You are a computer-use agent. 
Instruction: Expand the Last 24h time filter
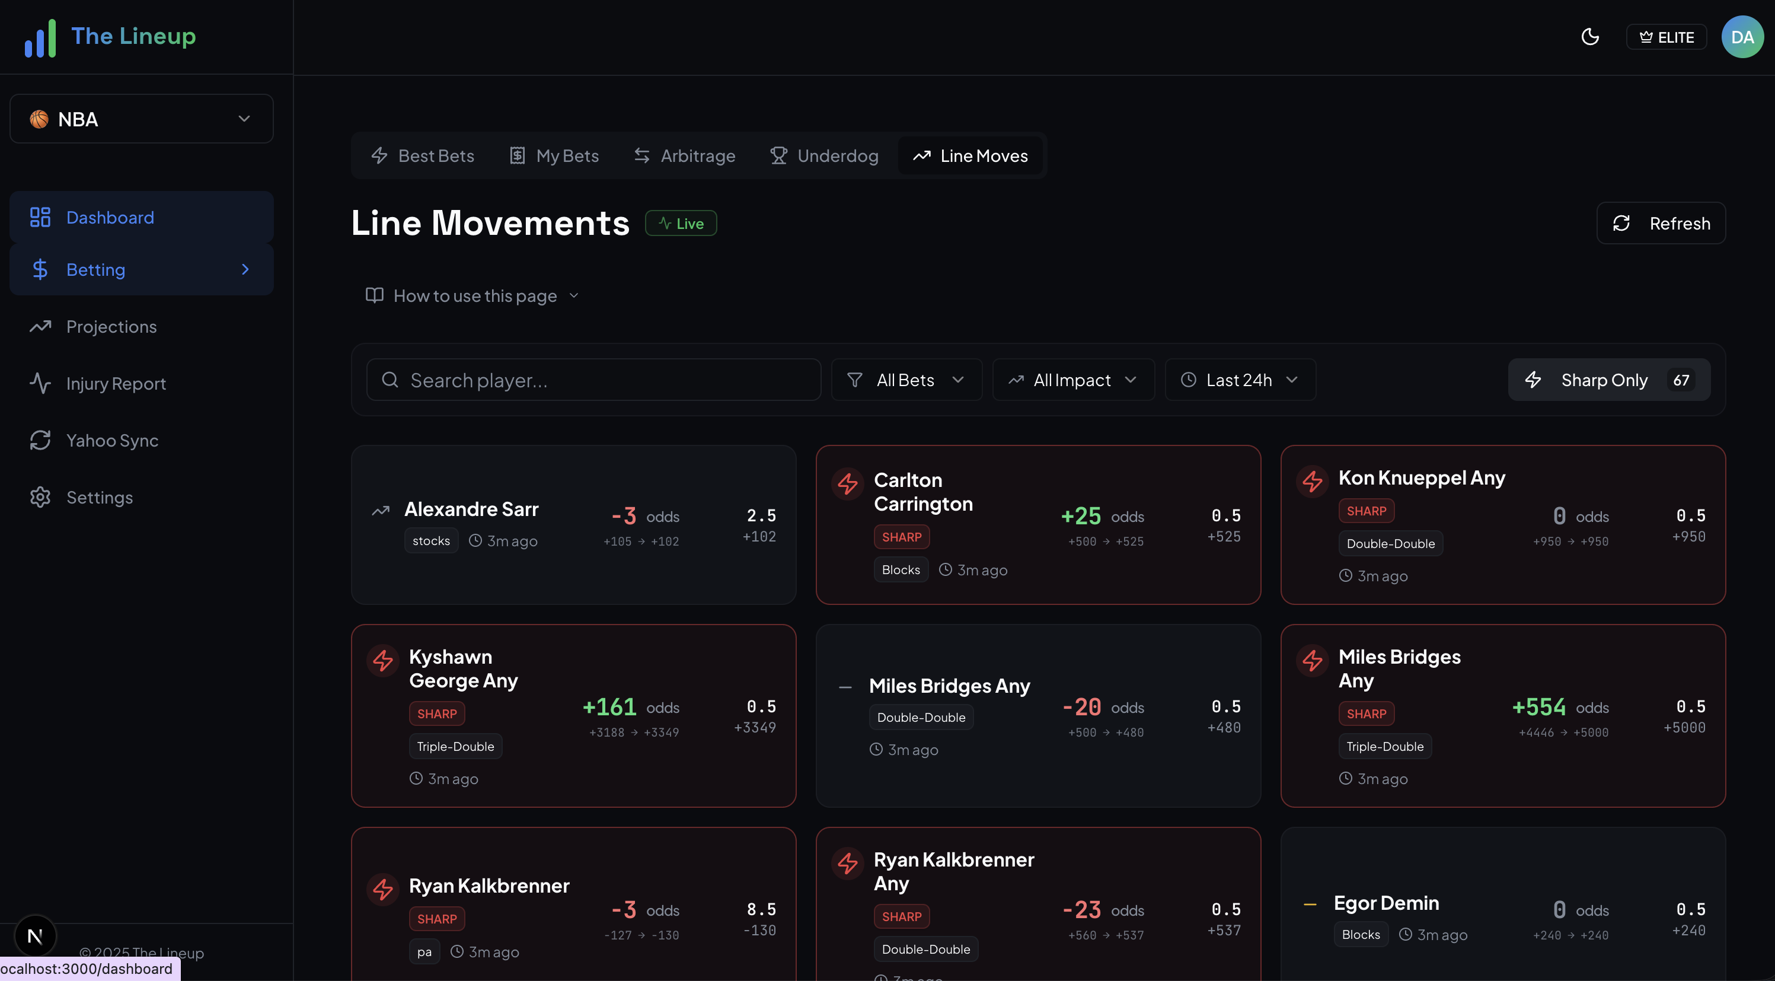click(x=1240, y=379)
